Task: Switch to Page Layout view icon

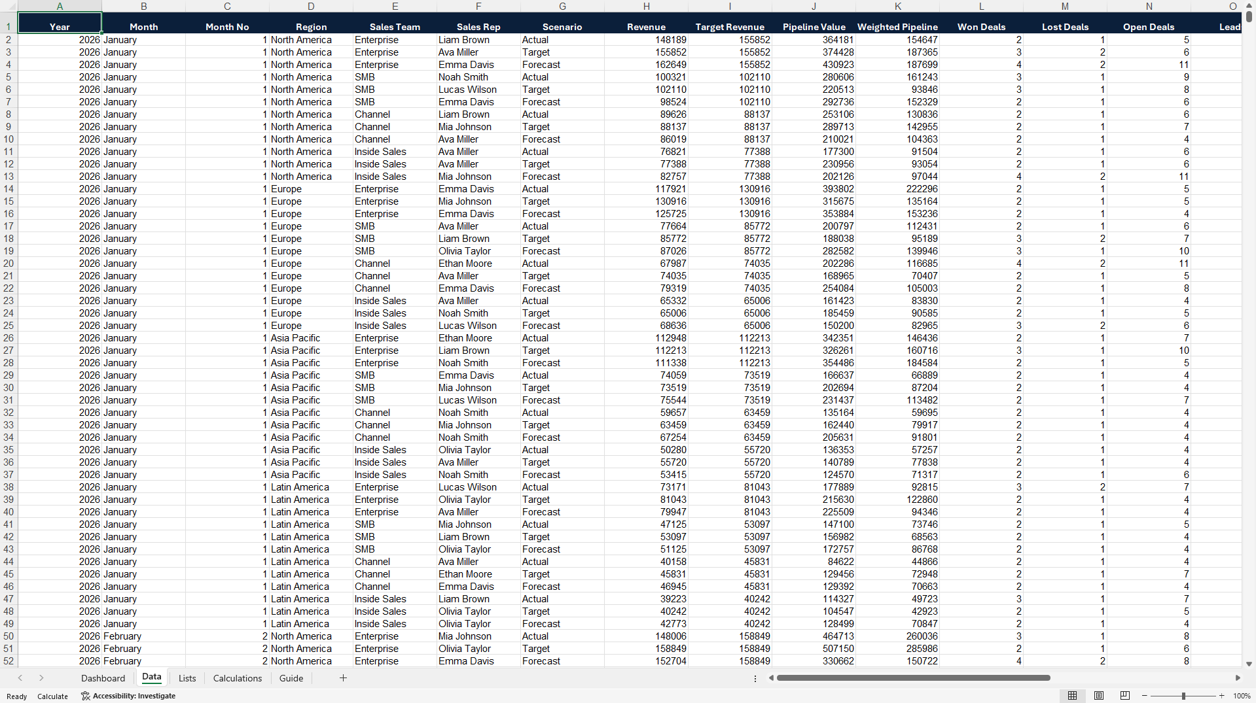Action: pyautogui.click(x=1099, y=696)
